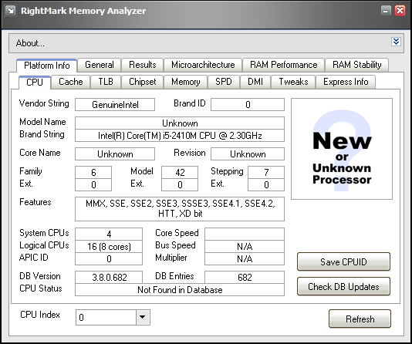Click the Save CPUID button
Viewport: 412px width, 344px height.
343,261
